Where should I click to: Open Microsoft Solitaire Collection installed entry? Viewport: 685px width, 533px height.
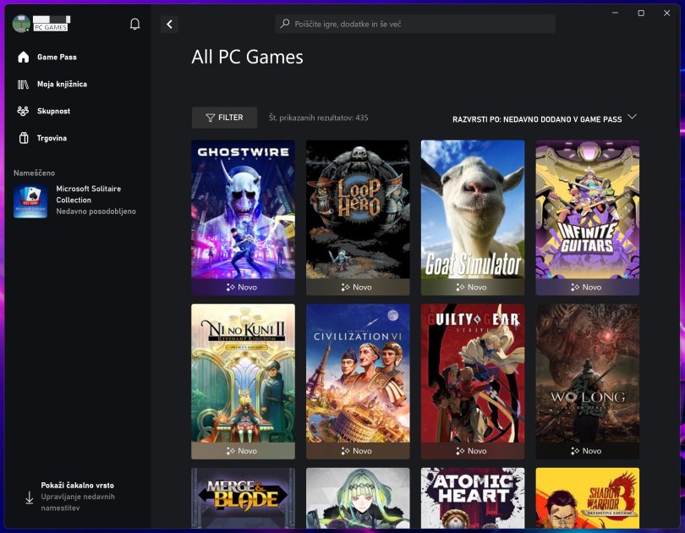point(74,201)
